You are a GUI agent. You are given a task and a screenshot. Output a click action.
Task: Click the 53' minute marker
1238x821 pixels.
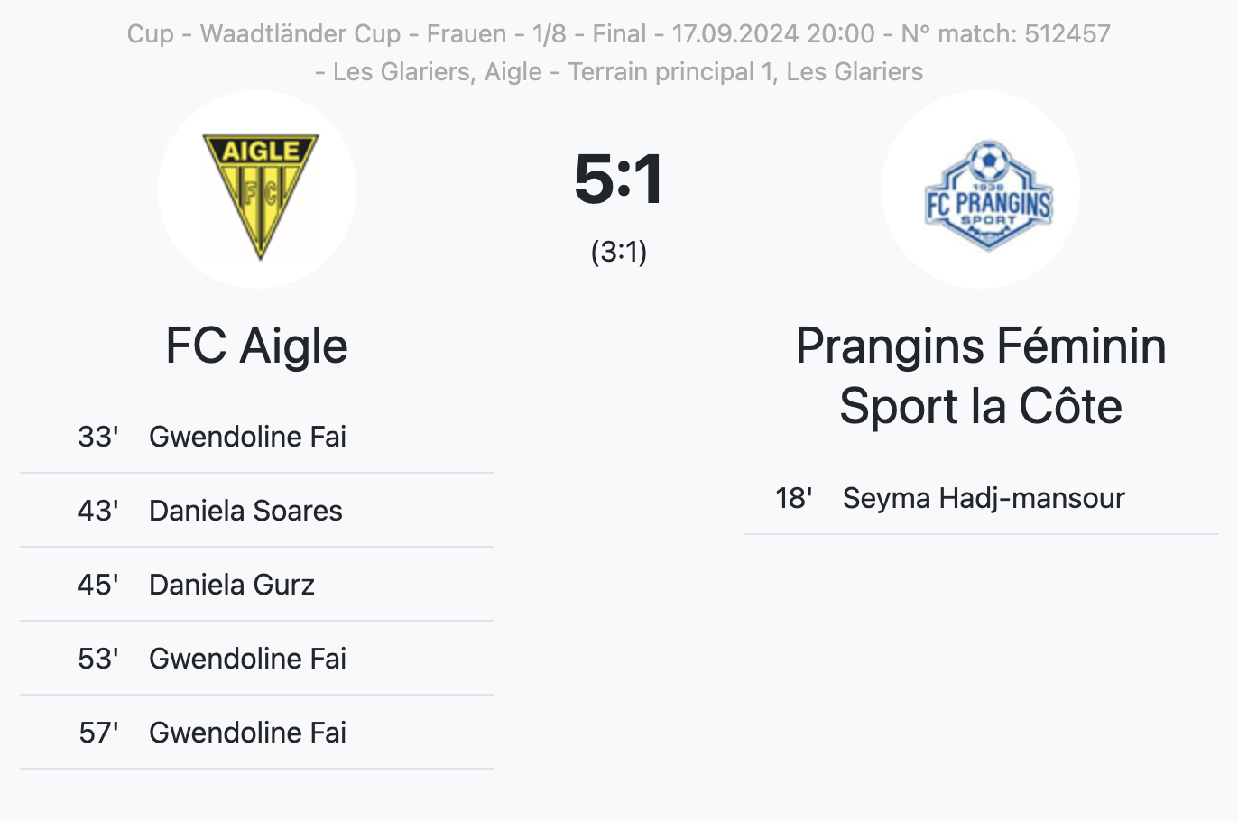[97, 659]
